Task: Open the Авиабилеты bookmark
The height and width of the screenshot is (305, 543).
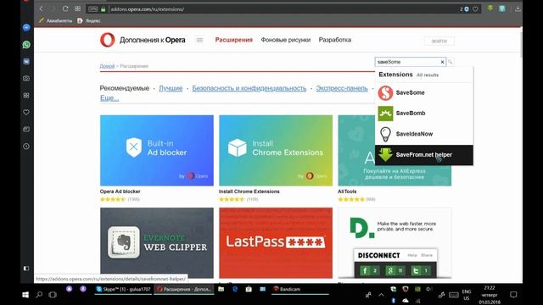Action: coord(55,20)
